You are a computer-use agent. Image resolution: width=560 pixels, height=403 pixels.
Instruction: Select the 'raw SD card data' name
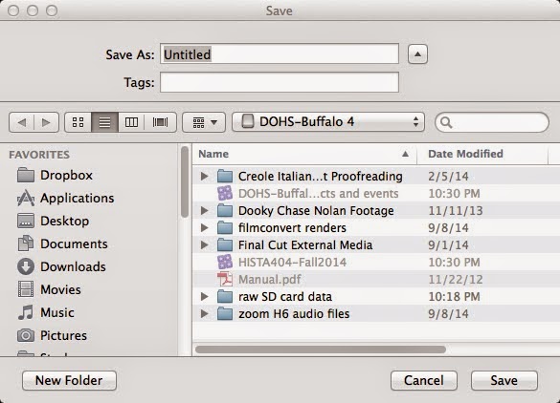click(285, 296)
